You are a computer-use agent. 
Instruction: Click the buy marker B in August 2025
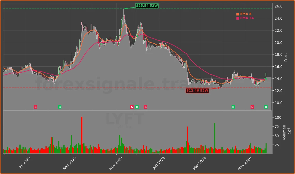click(x=60, y=107)
